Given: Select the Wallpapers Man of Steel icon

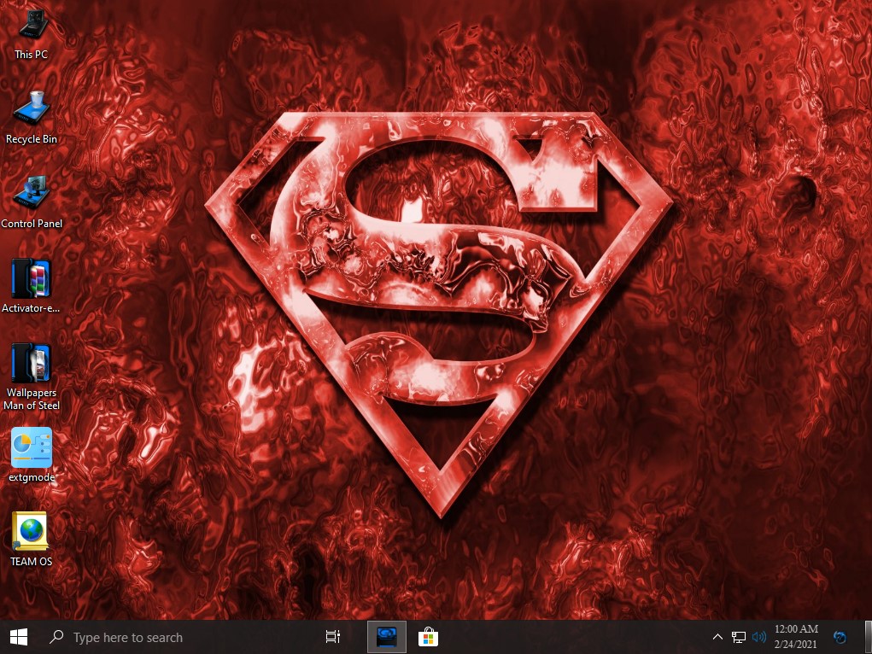Looking at the screenshot, I should click(31, 377).
